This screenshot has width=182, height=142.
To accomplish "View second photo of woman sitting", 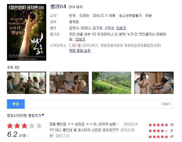I will pos(69,83).
